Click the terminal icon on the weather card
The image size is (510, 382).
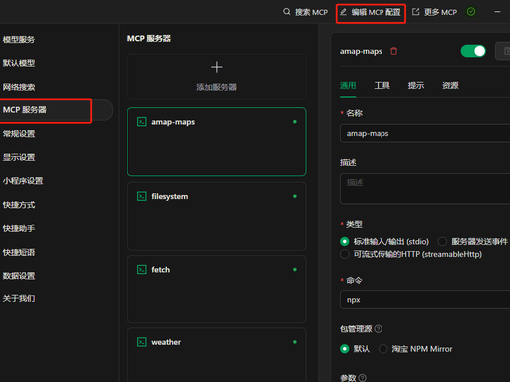pyautogui.click(x=142, y=342)
